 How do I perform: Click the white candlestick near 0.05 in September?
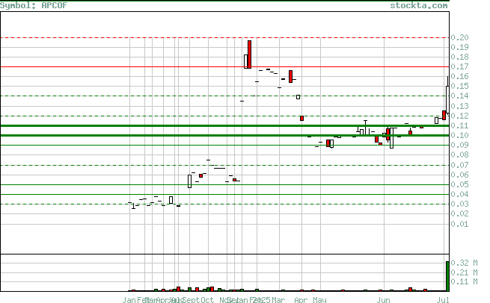click(190, 181)
